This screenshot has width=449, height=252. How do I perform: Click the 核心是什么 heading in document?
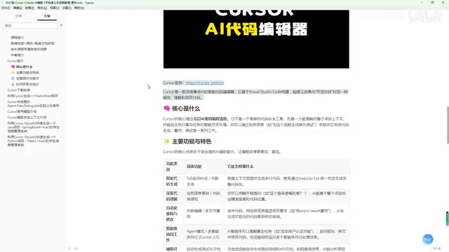(x=186, y=108)
